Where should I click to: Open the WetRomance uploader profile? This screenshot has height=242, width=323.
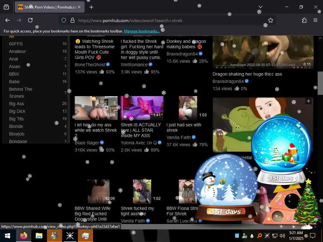tap(134, 65)
